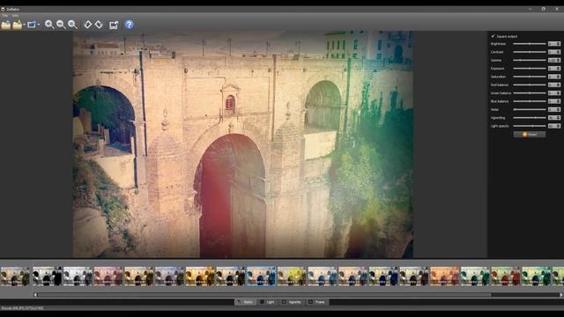
Task: Select the yellow-green filter thumbnail
Action: click(x=292, y=276)
